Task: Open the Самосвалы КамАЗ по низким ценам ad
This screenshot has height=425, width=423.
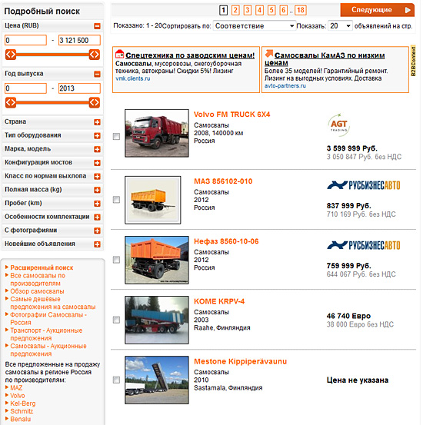Action: tap(325, 59)
